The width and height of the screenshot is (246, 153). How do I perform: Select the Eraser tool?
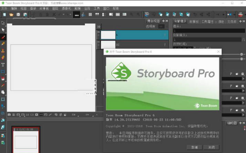pos(3,58)
